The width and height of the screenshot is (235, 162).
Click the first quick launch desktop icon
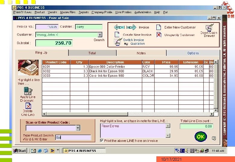pyautogui.click(x=33, y=151)
